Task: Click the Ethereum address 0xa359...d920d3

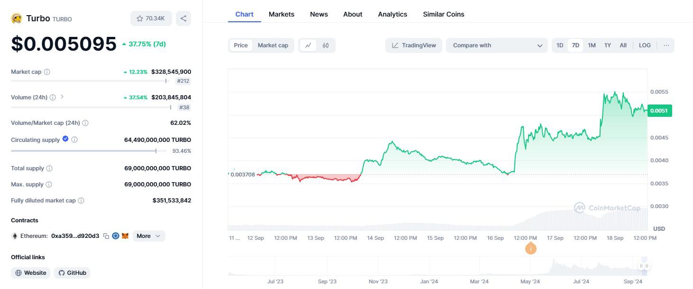Action: click(x=75, y=236)
